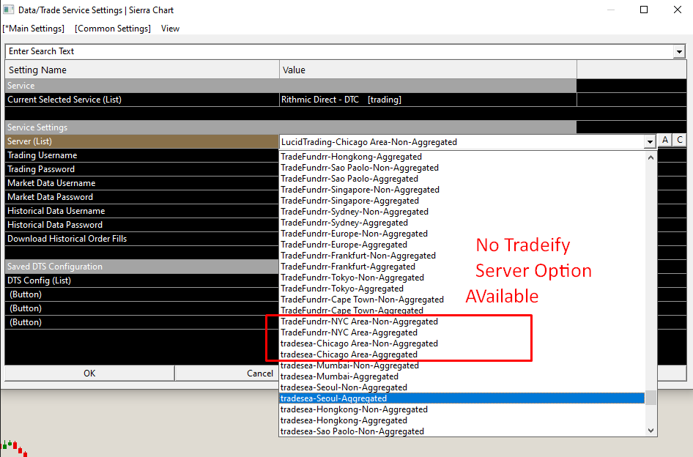The height and width of the screenshot is (457, 693).
Task: Select the Trading Password setting
Action: pos(142,169)
